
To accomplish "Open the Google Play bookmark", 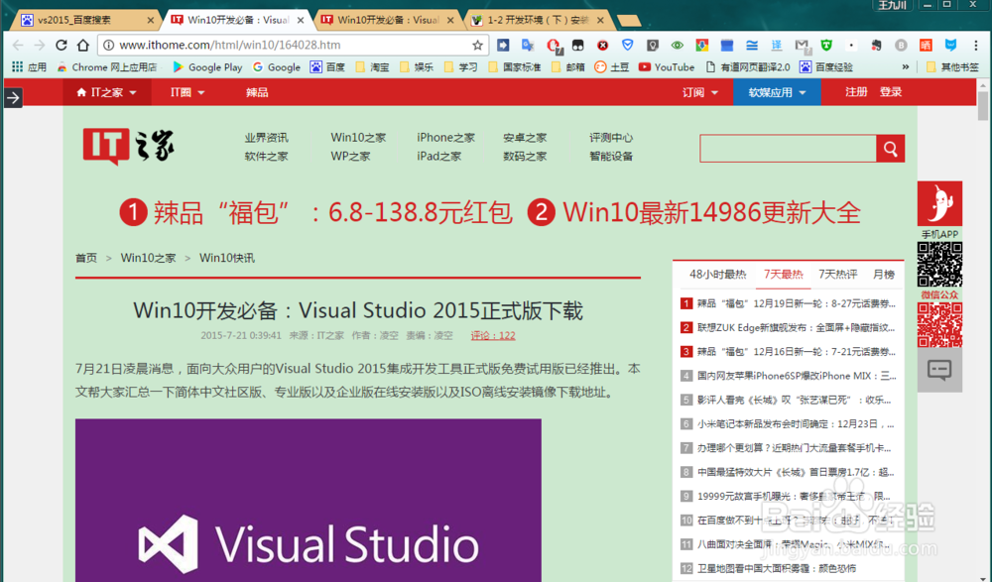I will coord(207,67).
